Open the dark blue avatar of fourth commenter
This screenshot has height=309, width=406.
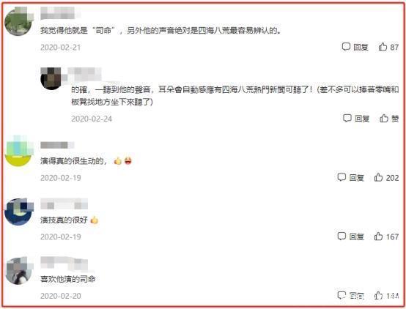[x=19, y=212]
